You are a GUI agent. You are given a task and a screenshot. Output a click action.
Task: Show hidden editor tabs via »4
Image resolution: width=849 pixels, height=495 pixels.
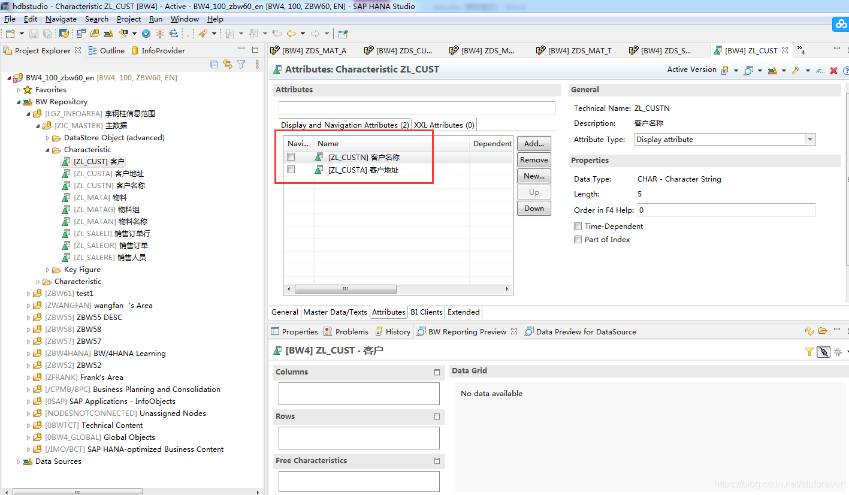[802, 51]
